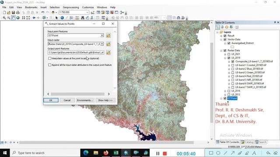
Task: Go back to previous extent
Action: (x=34, y=18)
